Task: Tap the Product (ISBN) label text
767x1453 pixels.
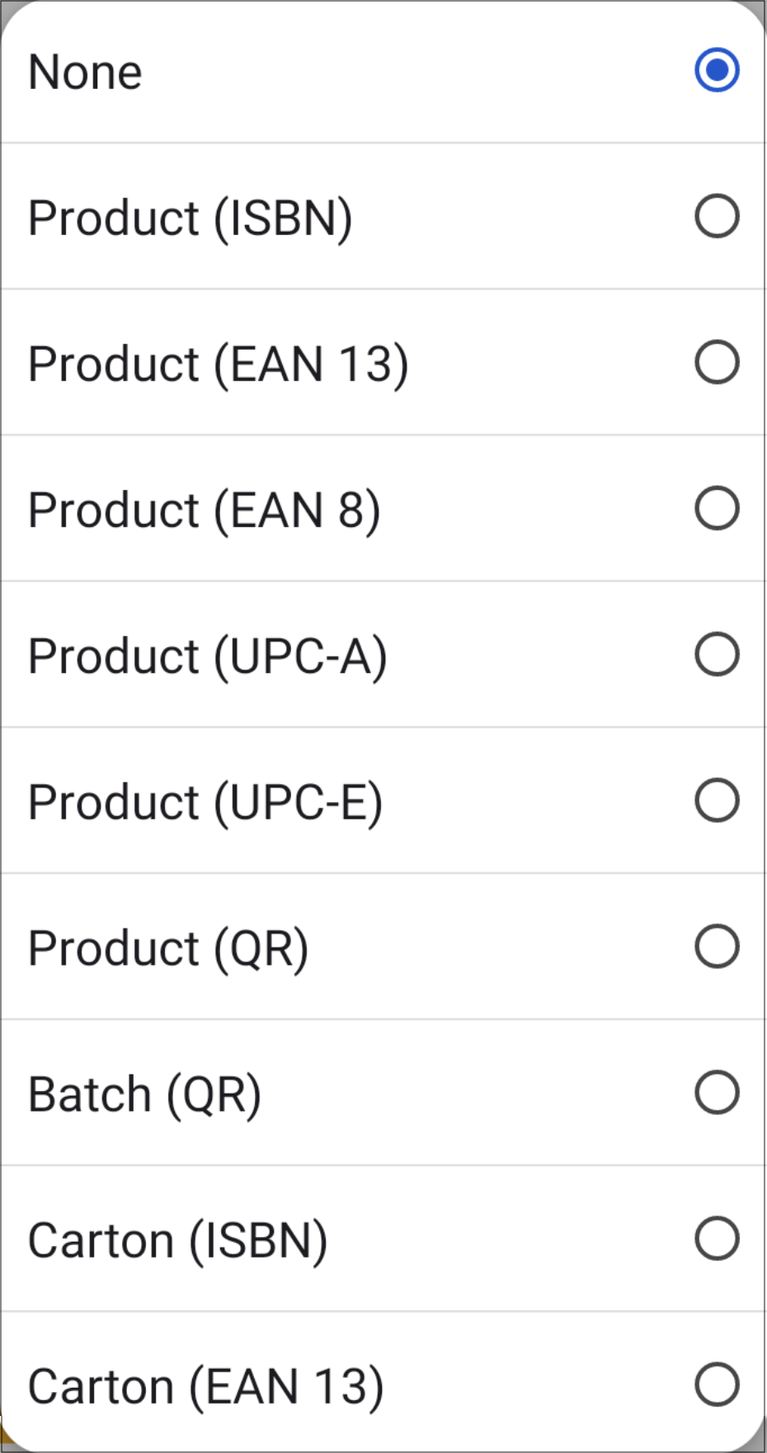Action: click(191, 219)
